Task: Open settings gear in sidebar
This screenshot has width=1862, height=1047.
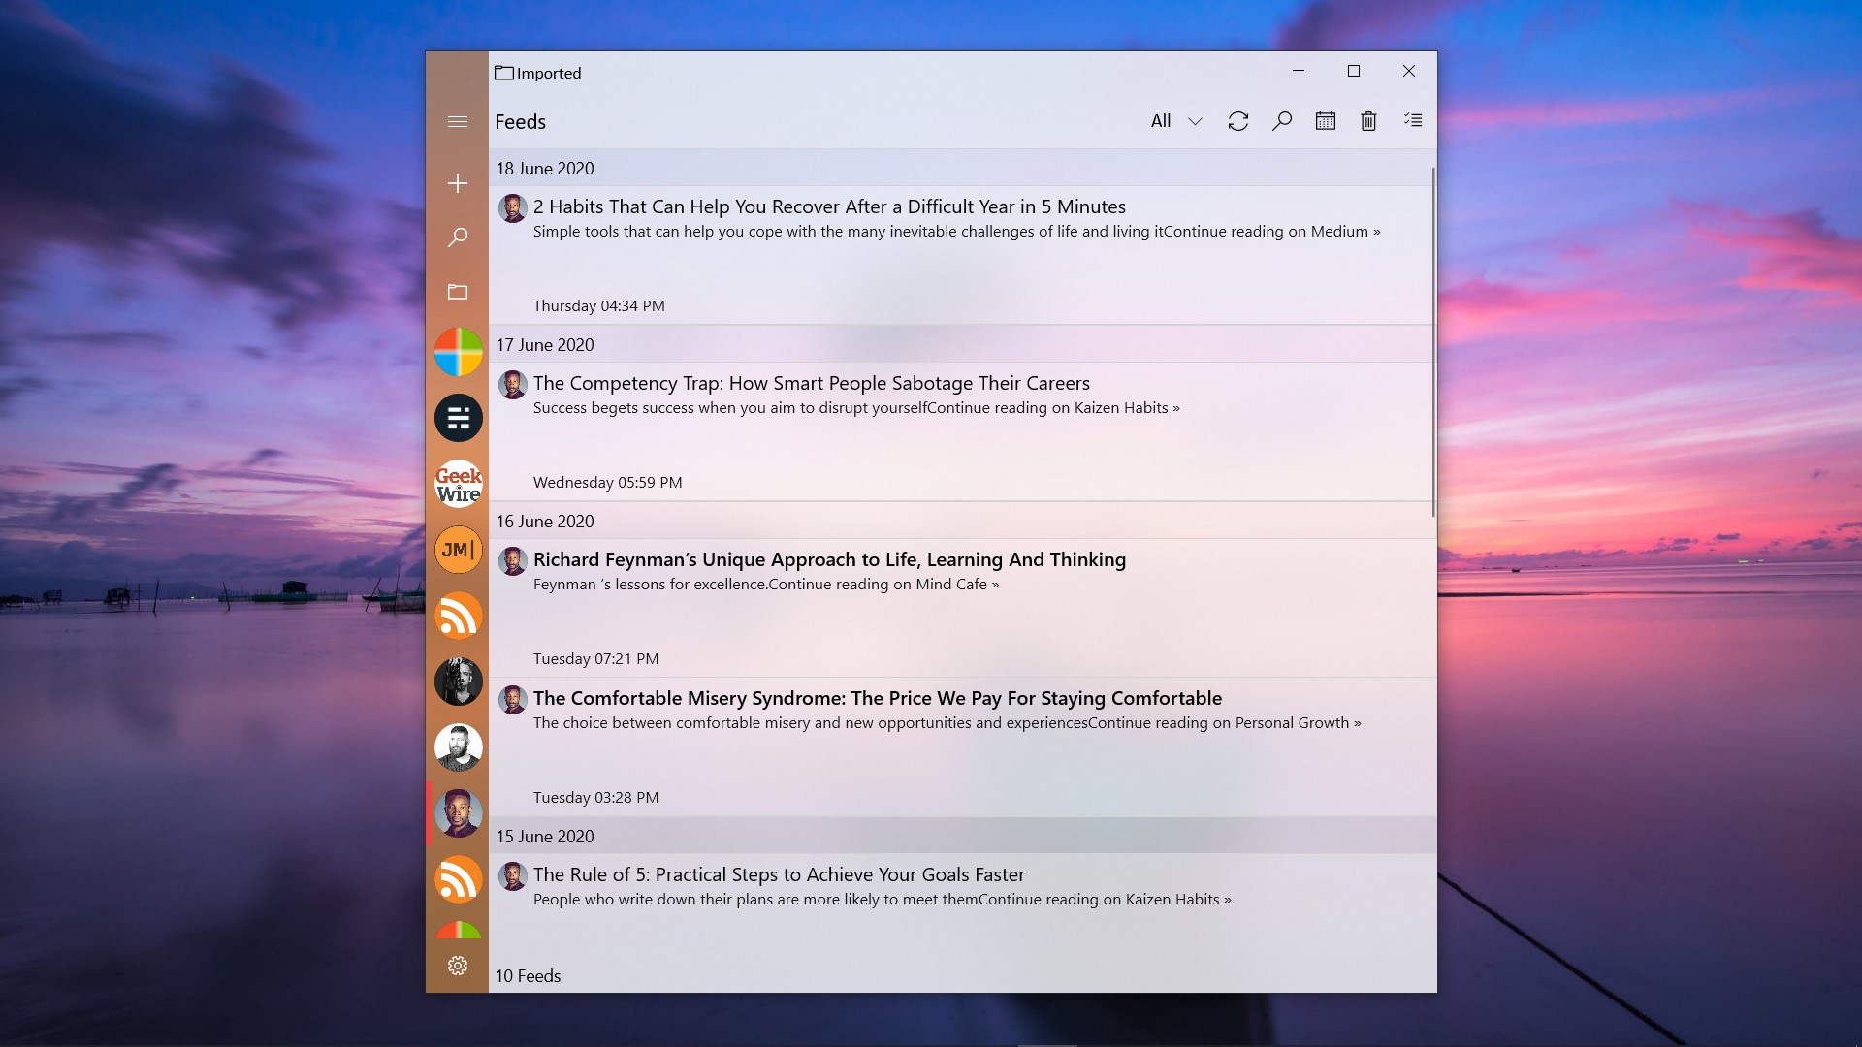Action: pyautogui.click(x=458, y=966)
